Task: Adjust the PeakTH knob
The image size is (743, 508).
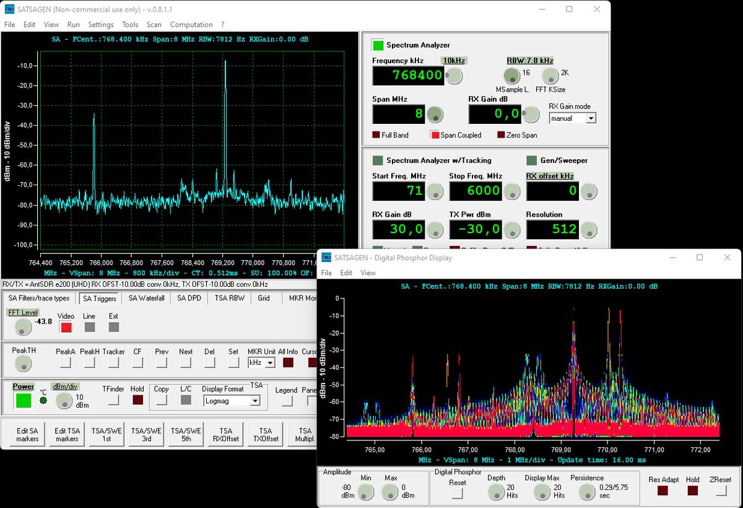Action: click(x=23, y=364)
